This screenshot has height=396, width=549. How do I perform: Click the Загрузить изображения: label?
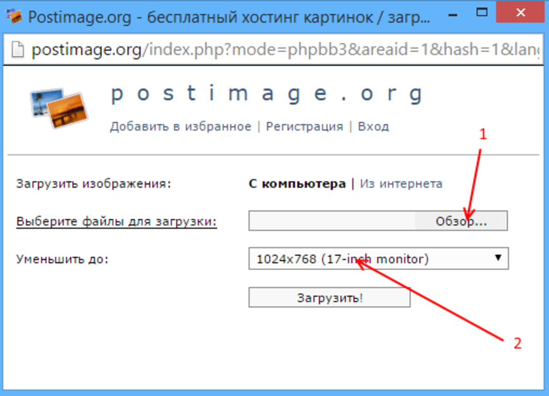point(93,184)
